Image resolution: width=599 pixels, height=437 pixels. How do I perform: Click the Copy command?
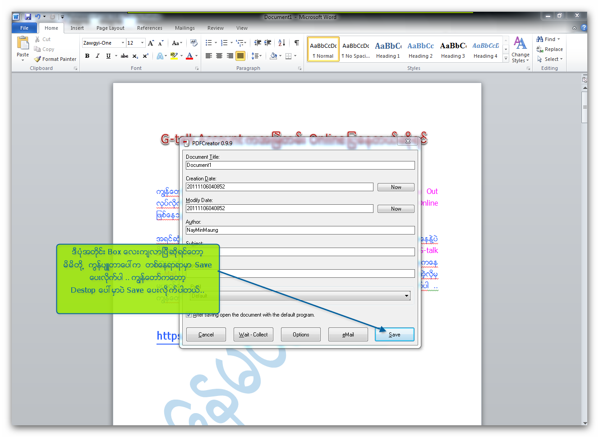tap(44, 49)
